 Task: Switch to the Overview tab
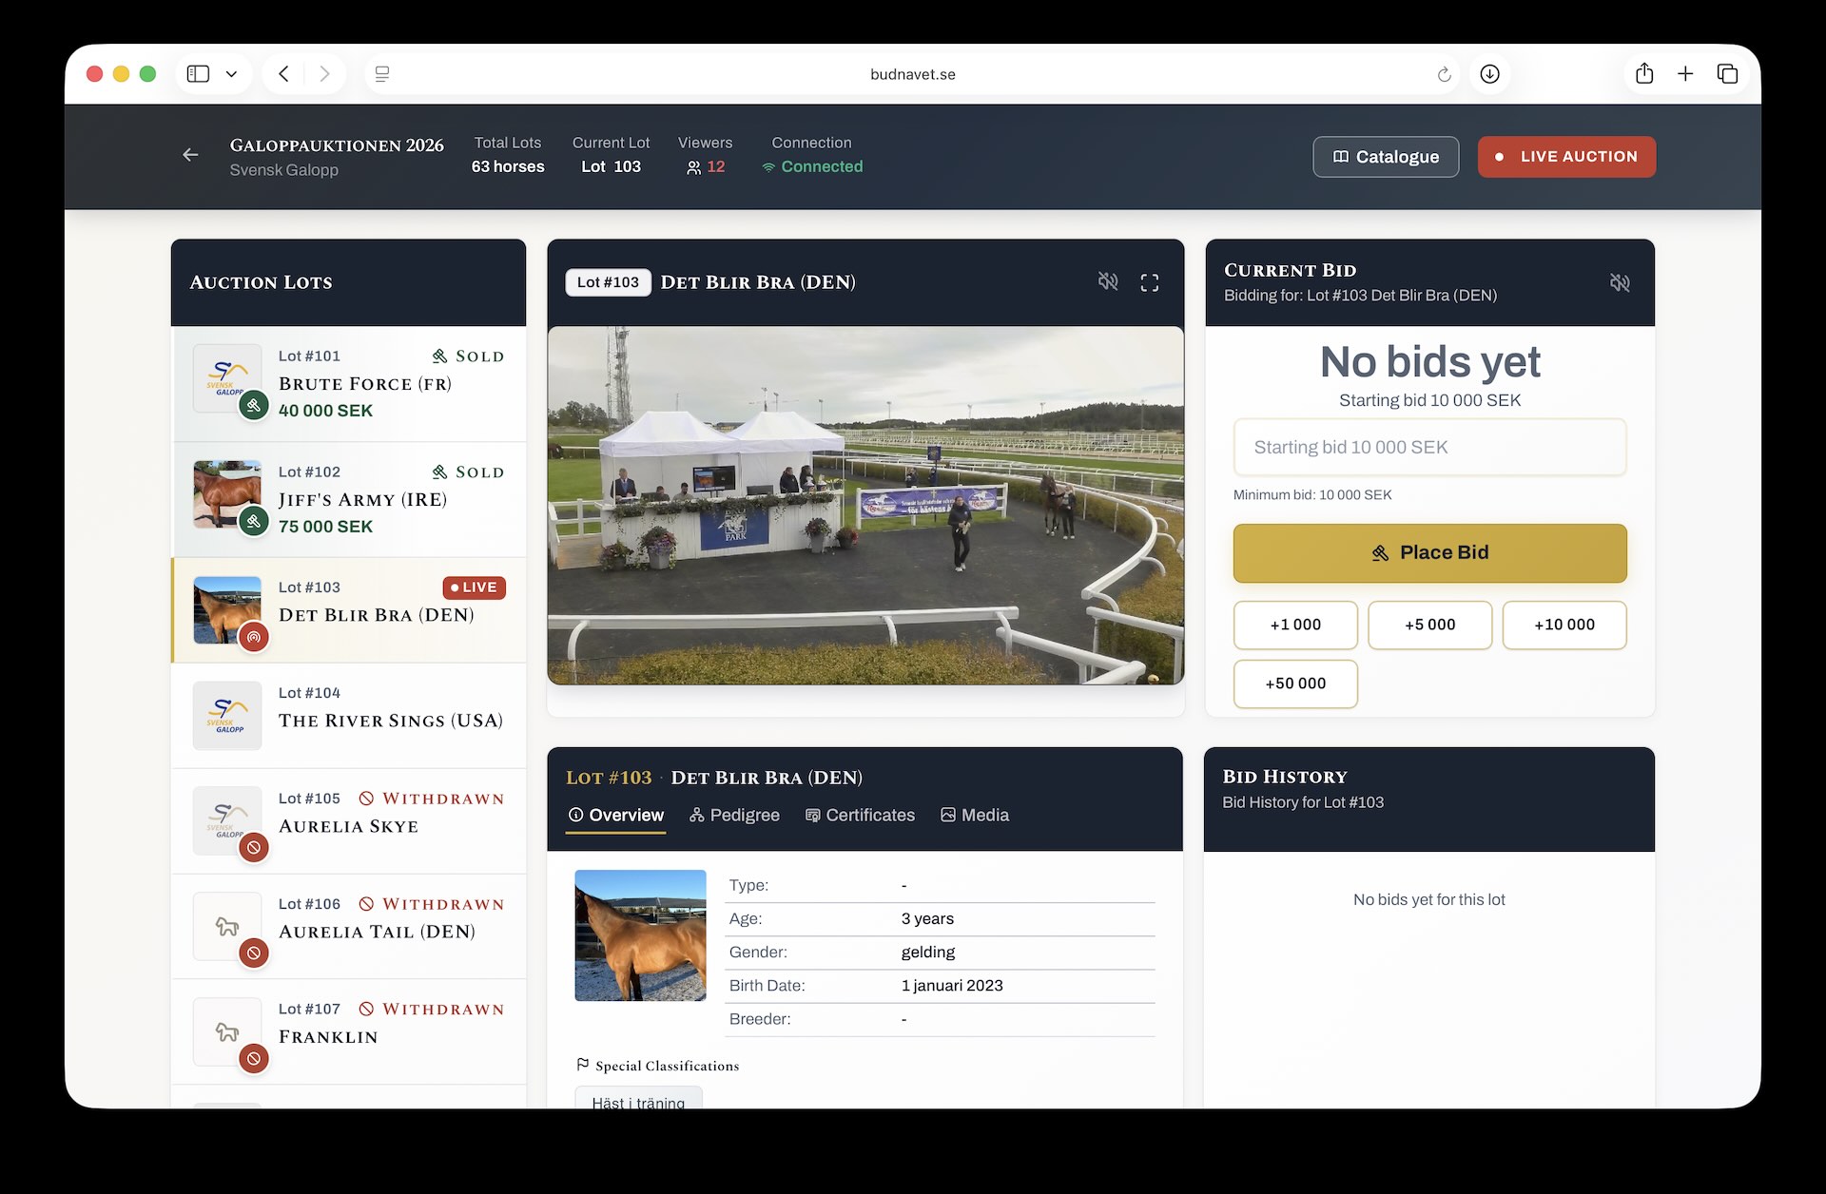[x=615, y=816]
